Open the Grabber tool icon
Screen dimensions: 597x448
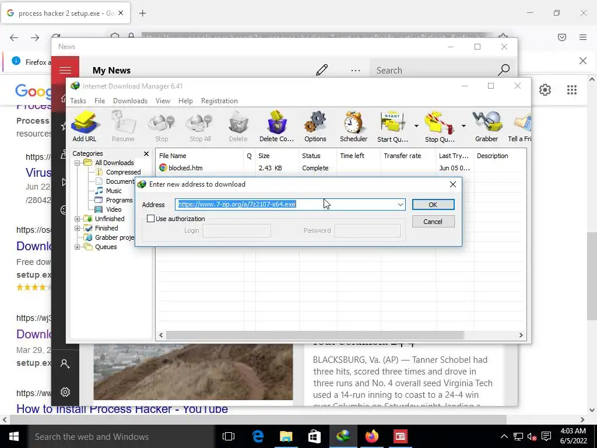(487, 127)
